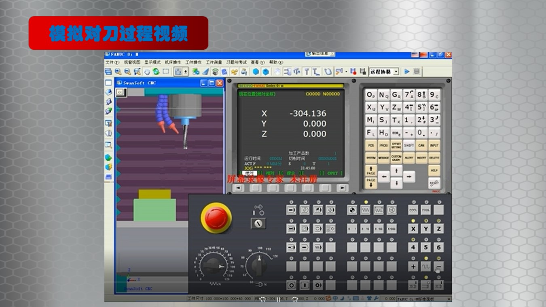546x307 pixels.
Task: Click the INPUT key on keypad
Action: click(434, 145)
